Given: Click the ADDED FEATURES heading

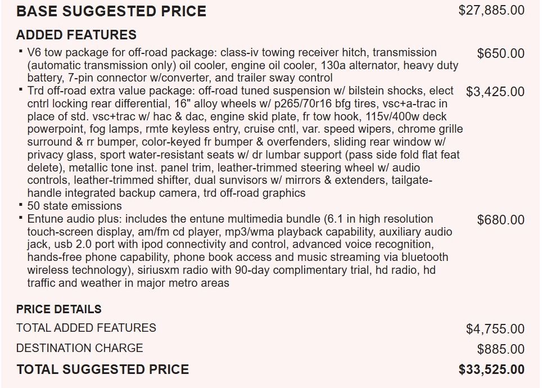Looking at the screenshot, I should point(76,34).
